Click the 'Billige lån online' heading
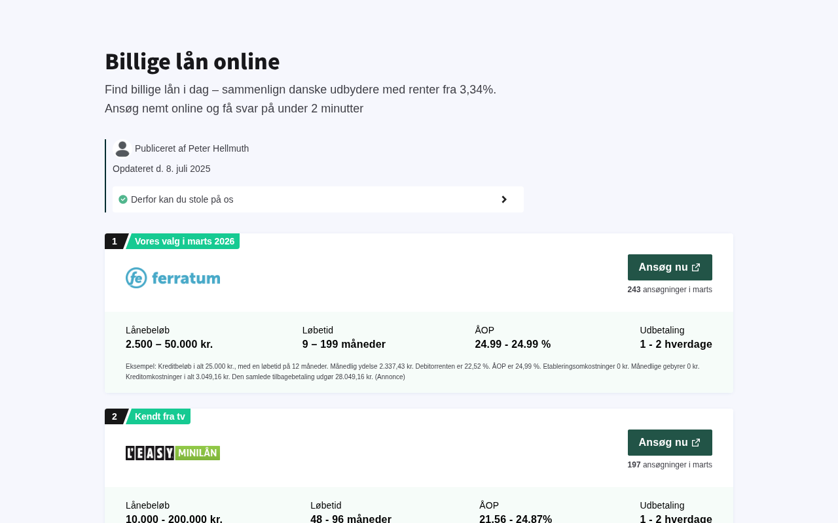This screenshot has width=838, height=523. pos(192,61)
